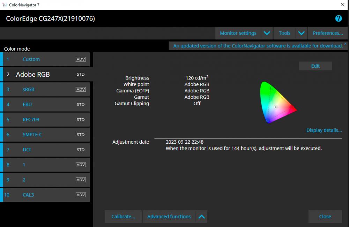This screenshot has height=227, width=349.
Task: Open Preferences dialog
Action: (328, 33)
